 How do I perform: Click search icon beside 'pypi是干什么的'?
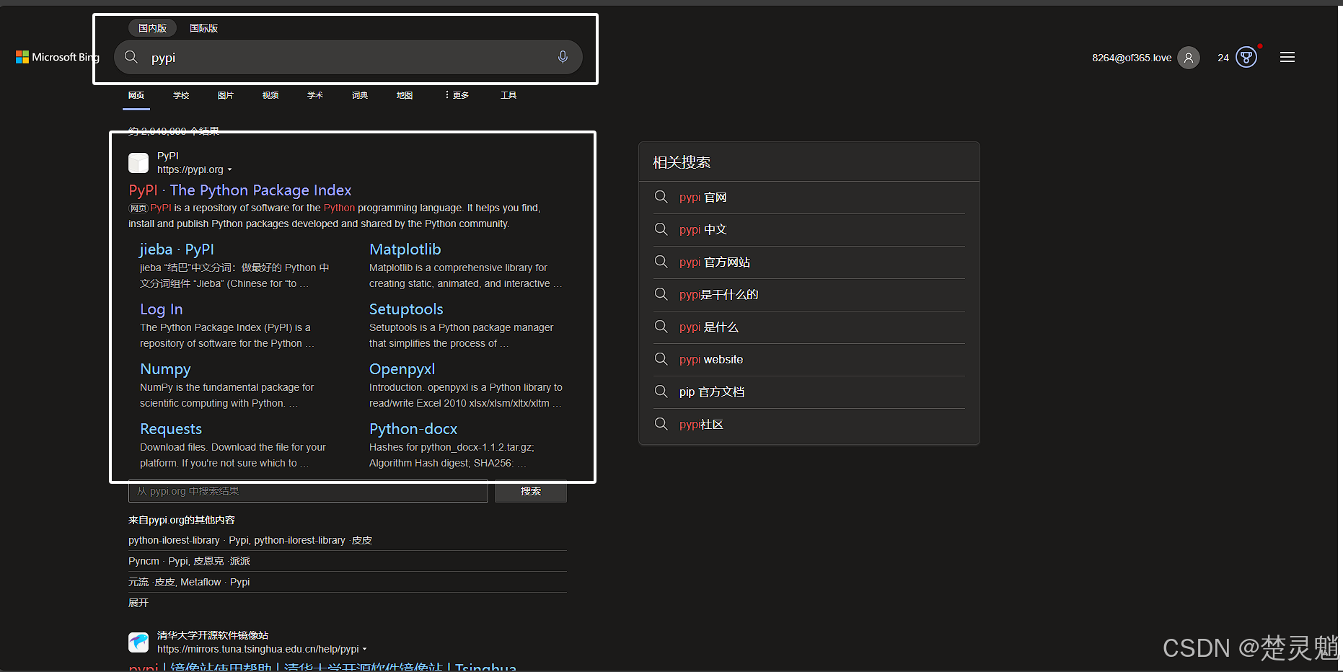tap(661, 294)
